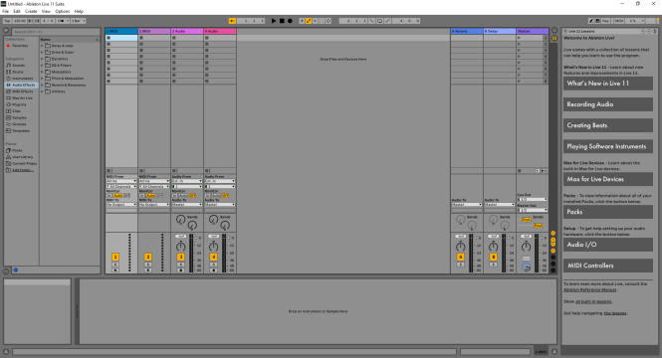Click the Stop button in transport
The width and height of the screenshot is (662, 358).
click(x=282, y=21)
